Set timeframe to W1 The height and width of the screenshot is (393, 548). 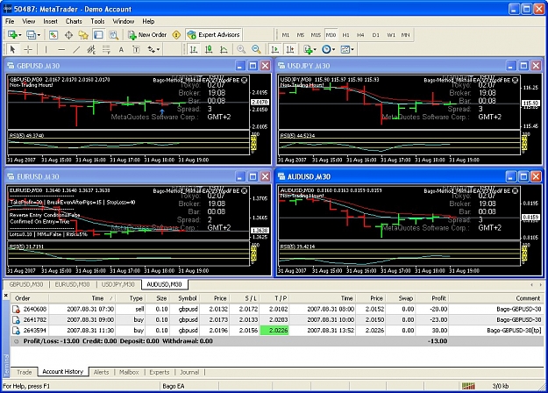coord(391,35)
